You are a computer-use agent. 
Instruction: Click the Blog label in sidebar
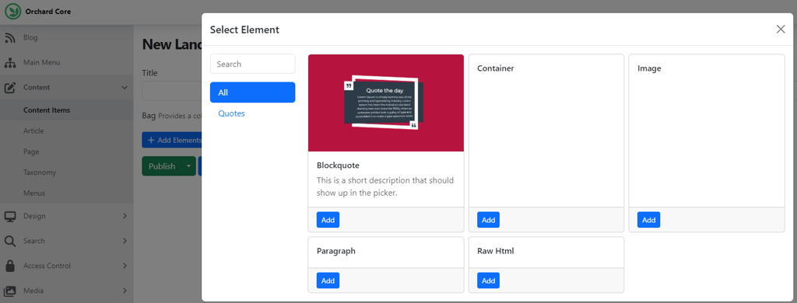30,37
